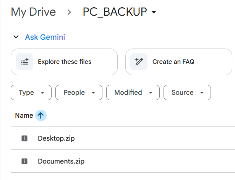The height and width of the screenshot is (180, 235).
Task: Select the Desktop.zip file name
Action: 56,138
